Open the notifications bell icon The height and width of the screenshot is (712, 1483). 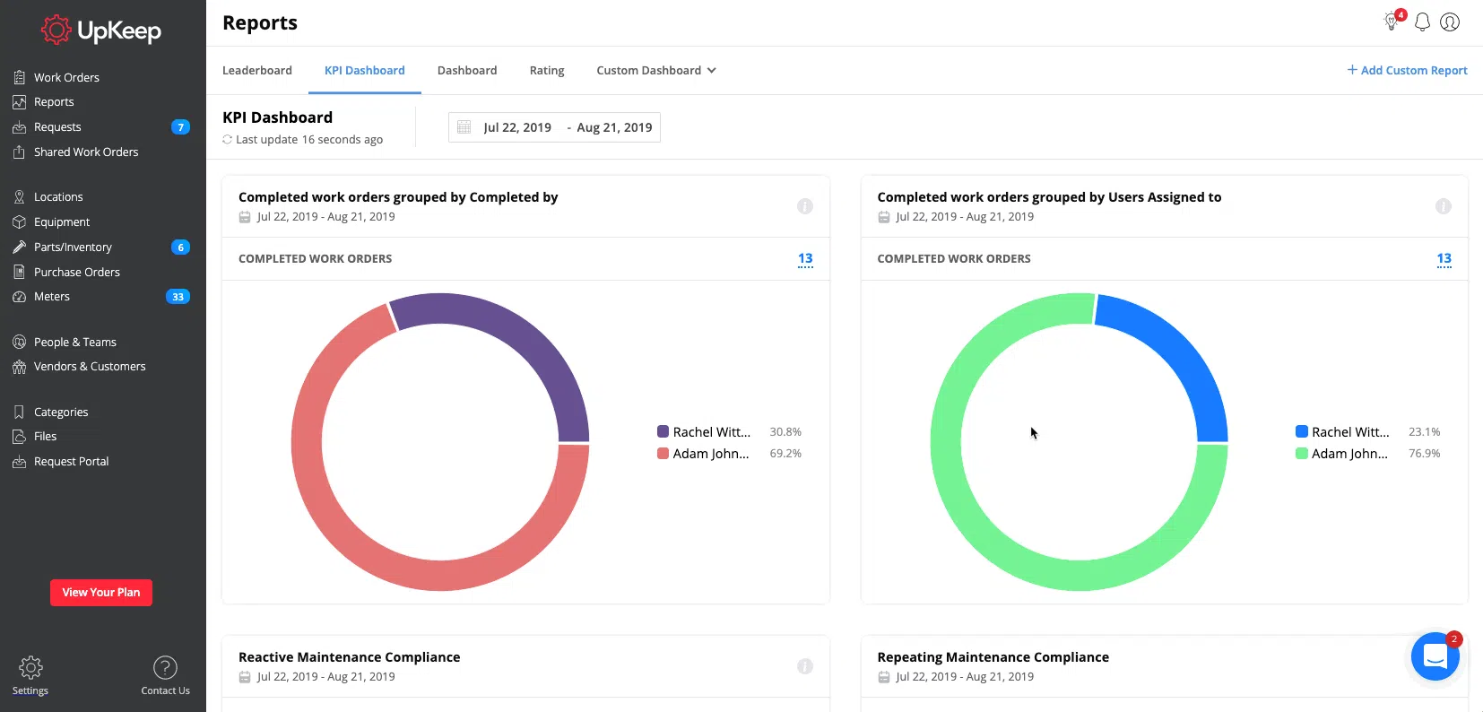coord(1422,22)
